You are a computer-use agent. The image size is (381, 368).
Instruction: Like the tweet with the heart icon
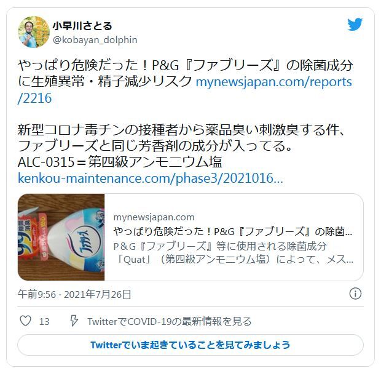click(25, 321)
